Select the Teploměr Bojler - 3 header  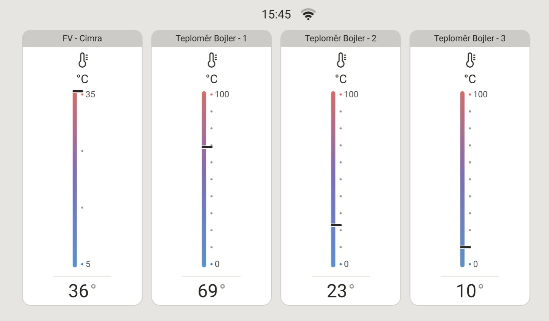point(470,38)
